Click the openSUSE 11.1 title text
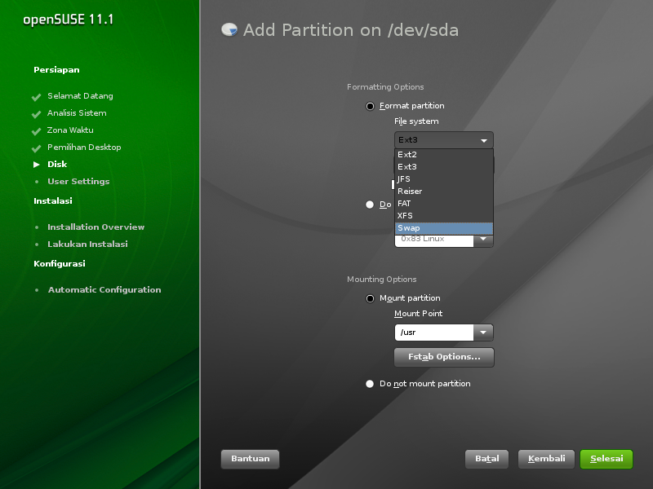The height and width of the screenshot is (489, 653). [x=69, y=20]
